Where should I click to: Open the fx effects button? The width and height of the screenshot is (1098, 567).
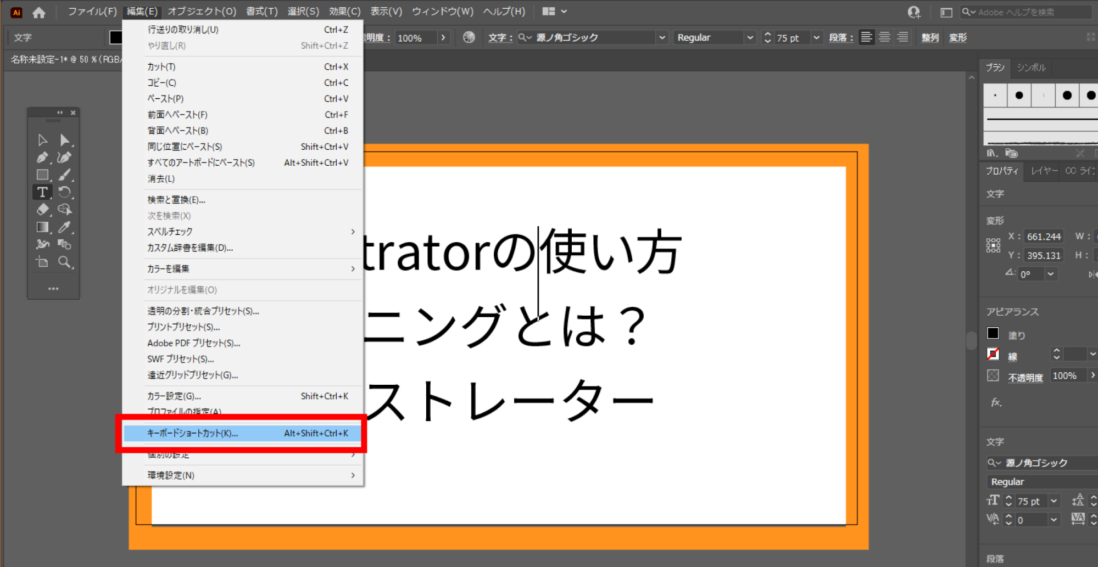[996, 402]
